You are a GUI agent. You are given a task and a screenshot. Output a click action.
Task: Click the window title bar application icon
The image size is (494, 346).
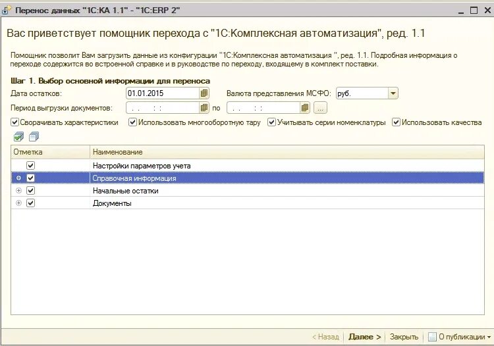click(6, 11)
